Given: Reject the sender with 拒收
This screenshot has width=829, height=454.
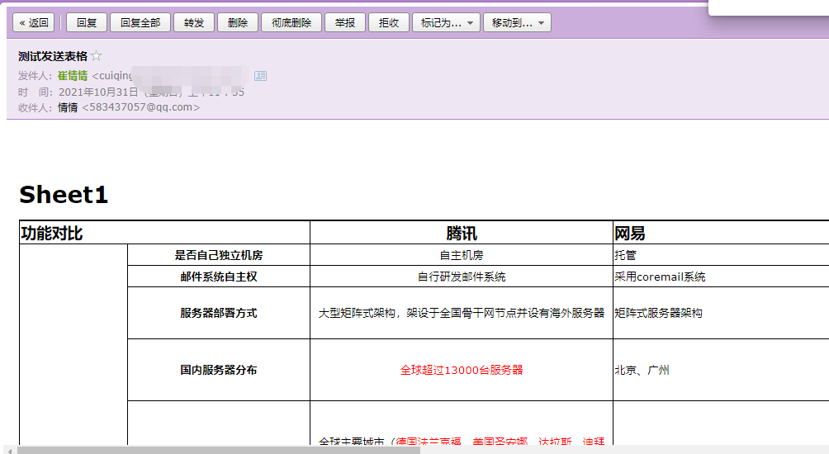Looking at the screenshot, I should [388, 23].
